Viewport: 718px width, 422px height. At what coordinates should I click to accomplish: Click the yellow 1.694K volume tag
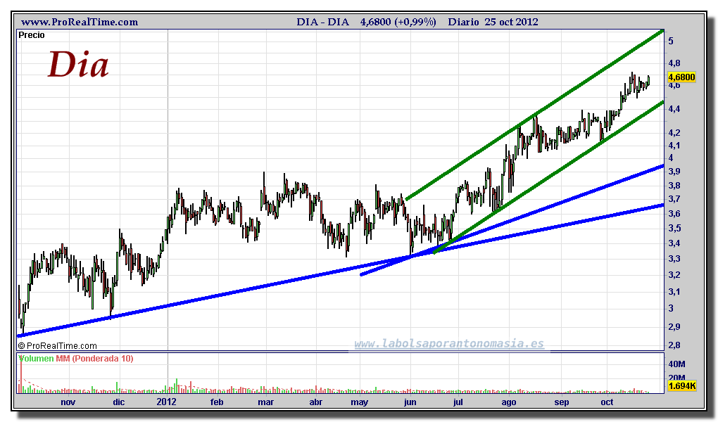(681, 385)
